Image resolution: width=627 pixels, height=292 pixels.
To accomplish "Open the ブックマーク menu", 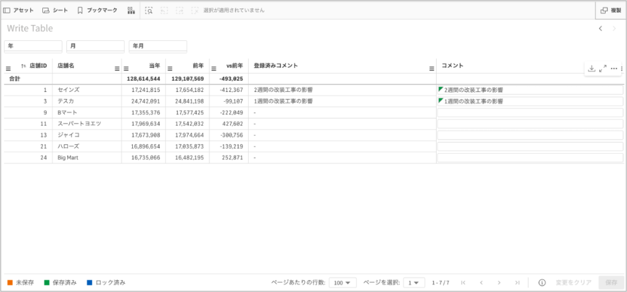I will click(x=97, y=10).
